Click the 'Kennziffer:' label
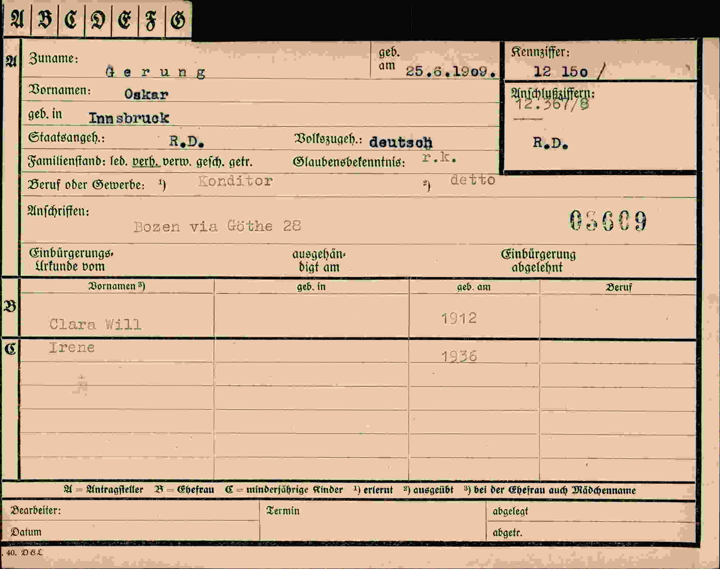The image size is (720, 569). pyautogui.click(x=541, y=52)
